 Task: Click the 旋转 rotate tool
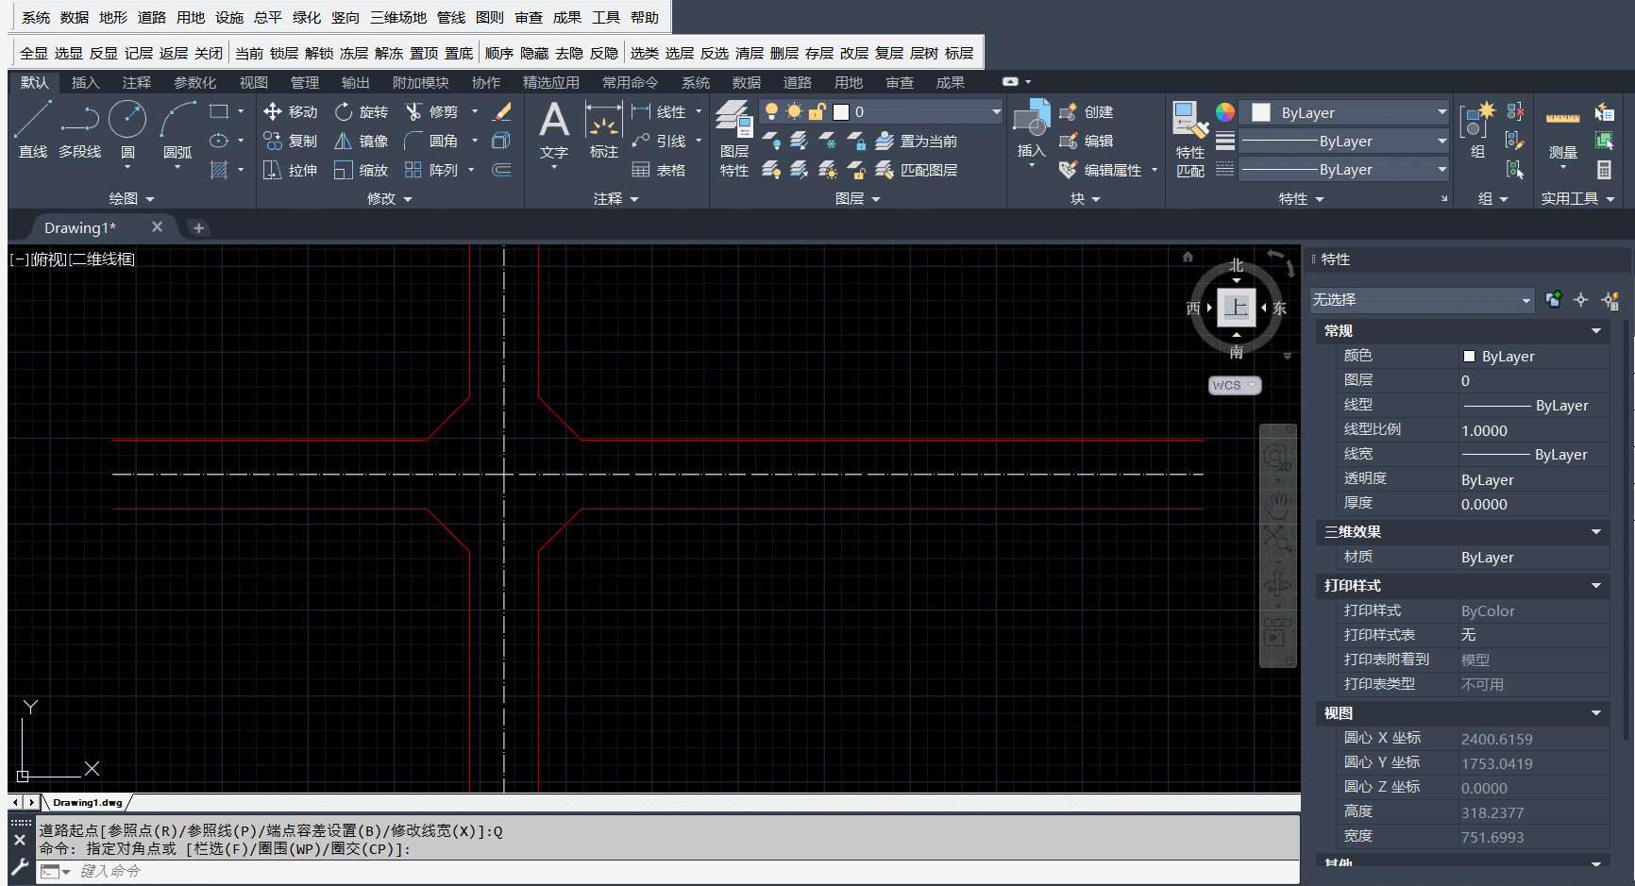pos(362,111)
